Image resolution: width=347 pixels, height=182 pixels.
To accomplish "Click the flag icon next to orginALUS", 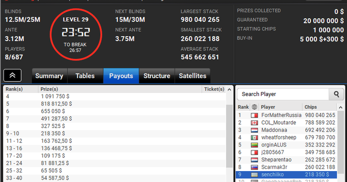I will pos(254,145).
